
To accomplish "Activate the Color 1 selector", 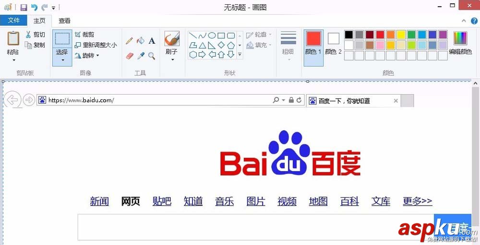I will click(313, 48).
